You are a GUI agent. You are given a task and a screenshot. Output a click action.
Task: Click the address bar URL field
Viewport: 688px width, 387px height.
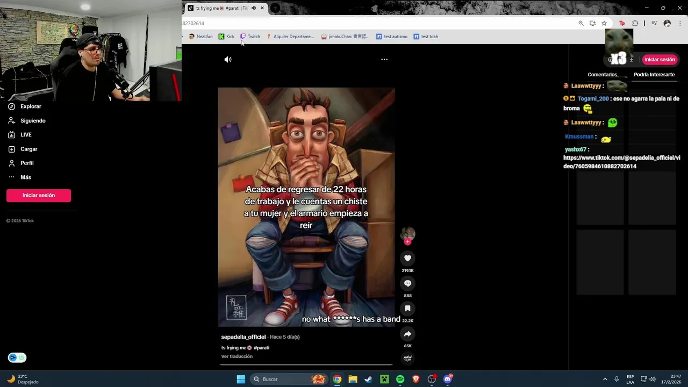376,23
